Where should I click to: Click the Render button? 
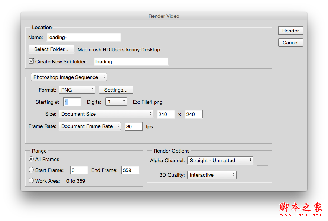[290, 31]
